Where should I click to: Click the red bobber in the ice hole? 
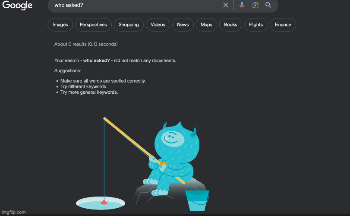[x=104, y=201]
